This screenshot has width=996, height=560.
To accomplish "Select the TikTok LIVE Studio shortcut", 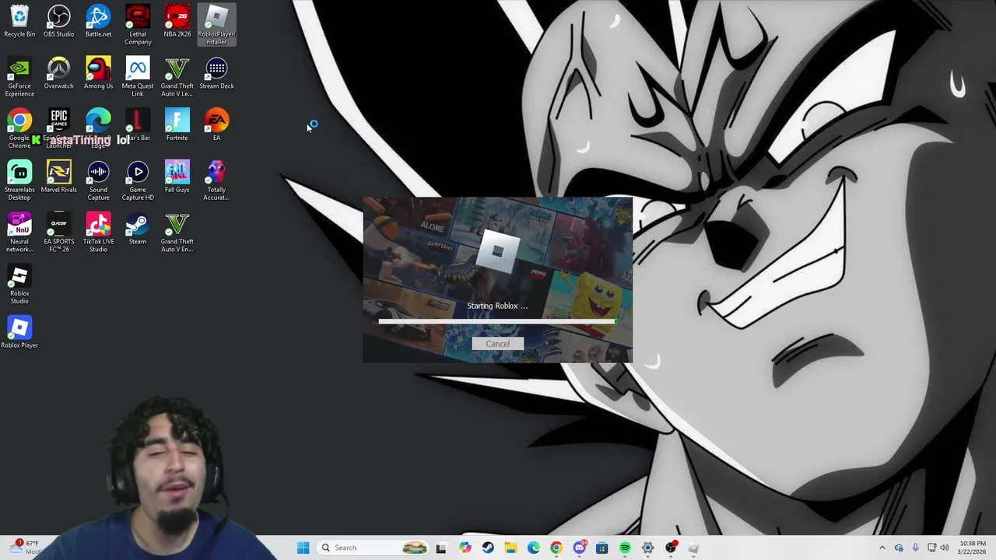I will pyautogui.click(x=98, y=233).
